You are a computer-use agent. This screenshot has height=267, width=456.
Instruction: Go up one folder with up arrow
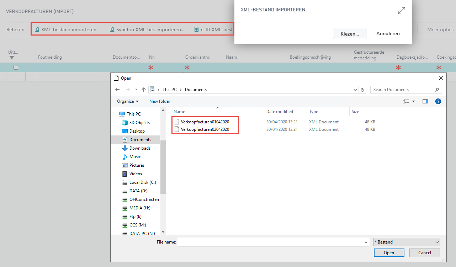click(x=144, y=90)
